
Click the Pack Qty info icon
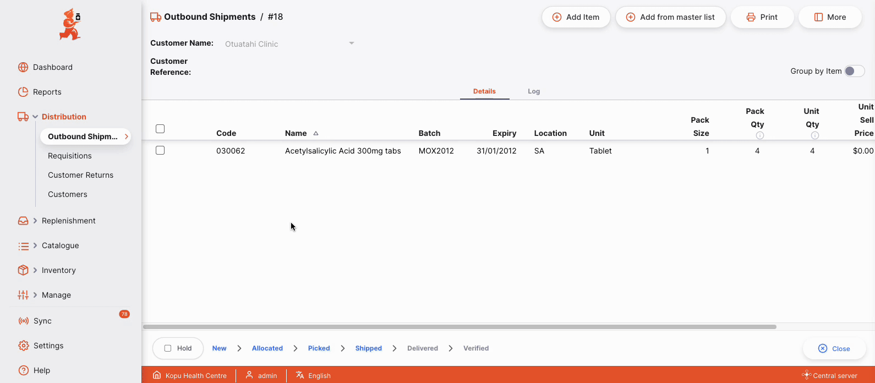[760, 135]
